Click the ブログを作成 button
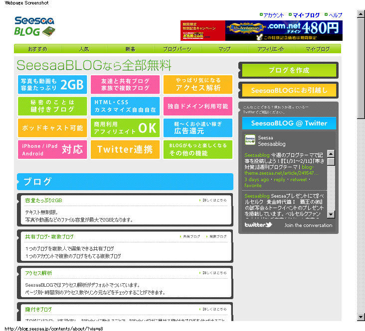The height and width of the screenshot is (331, 365). 289,70
